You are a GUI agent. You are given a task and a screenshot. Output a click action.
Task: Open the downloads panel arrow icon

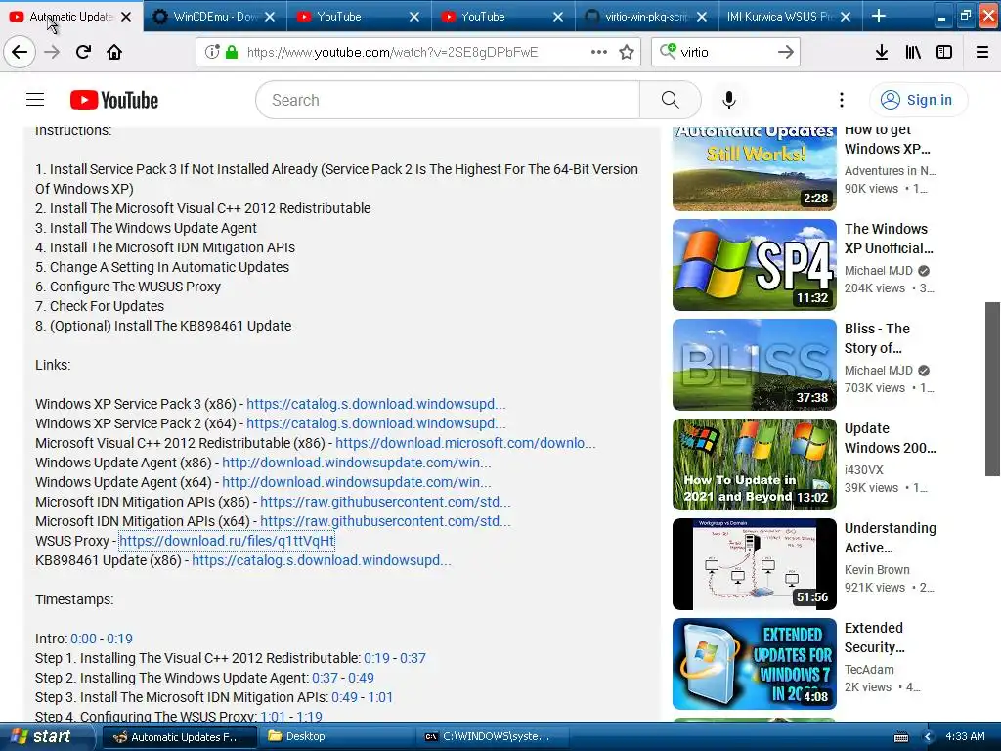882,52
